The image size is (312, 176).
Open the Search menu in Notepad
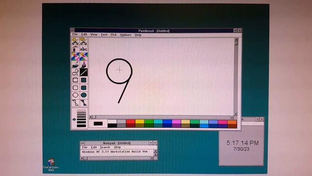105,147
